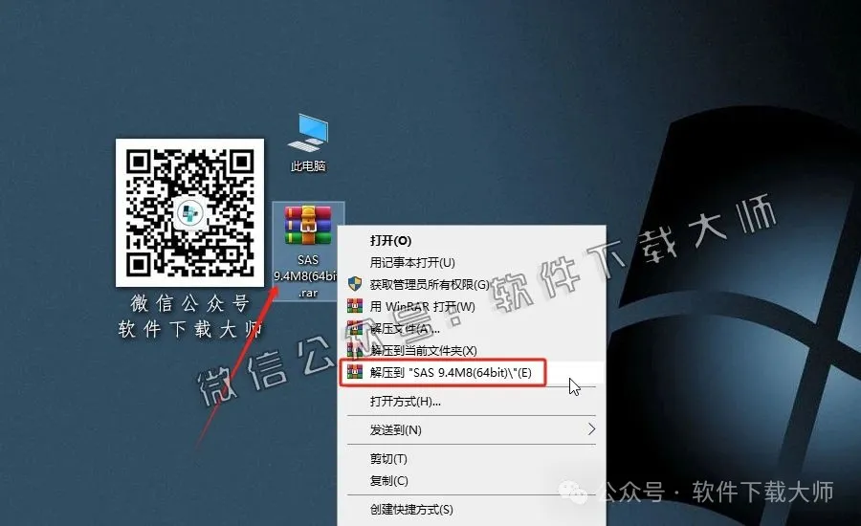
Task: Expand the 发送到(N) submenu arrow
Action: point(591,429)
